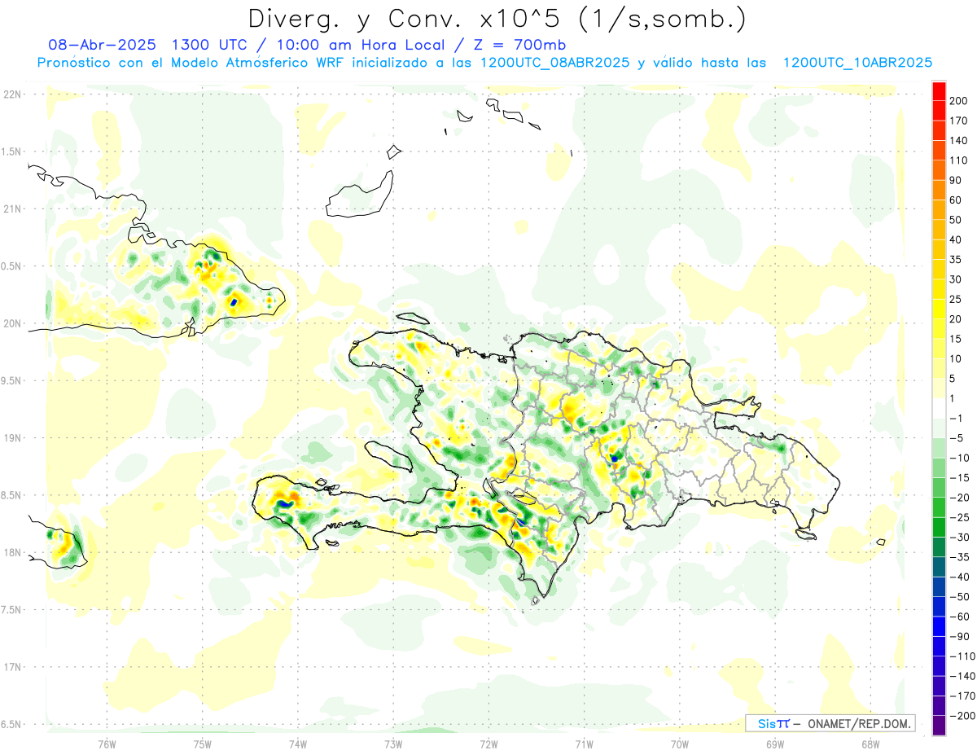
Task: Click the date text "08-Abr-2025"
Action: [103, 45]
